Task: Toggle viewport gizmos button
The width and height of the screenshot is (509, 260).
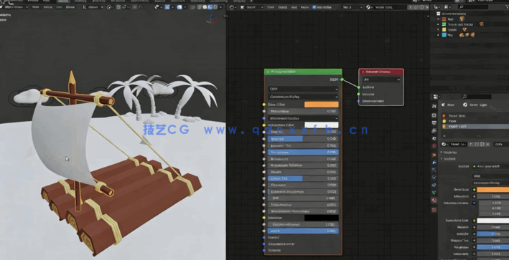Action: tap(167, 7)
